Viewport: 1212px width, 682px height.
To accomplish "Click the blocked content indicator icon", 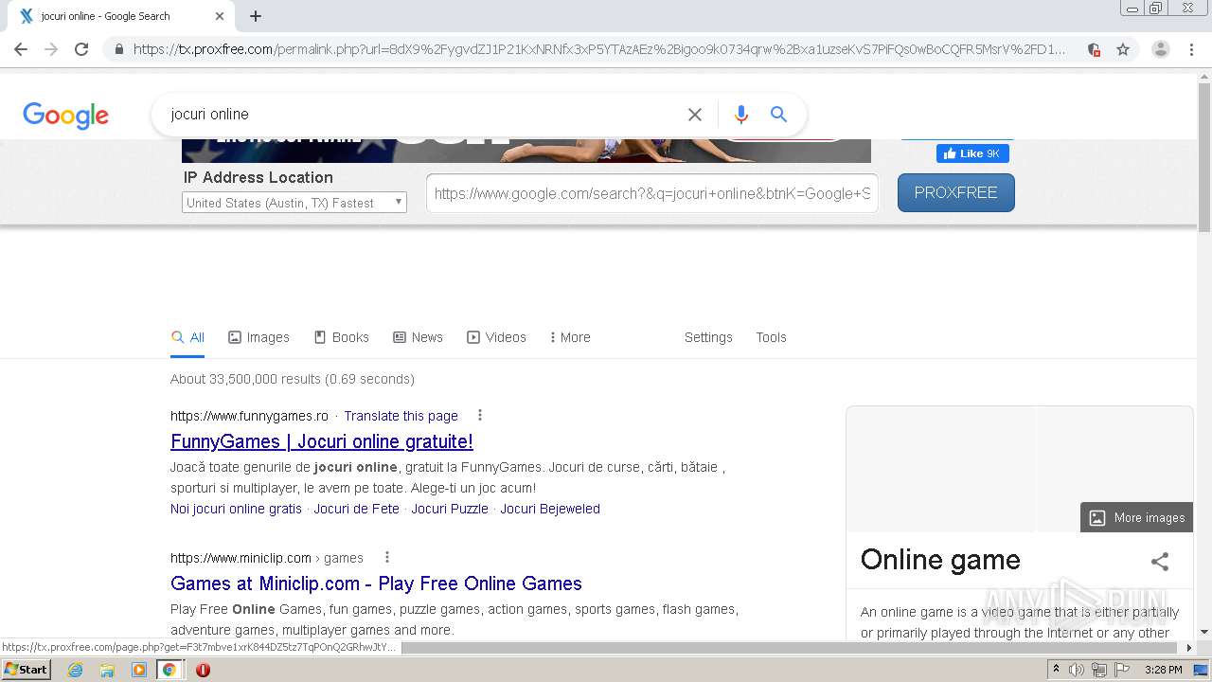I will (1094, 49).
